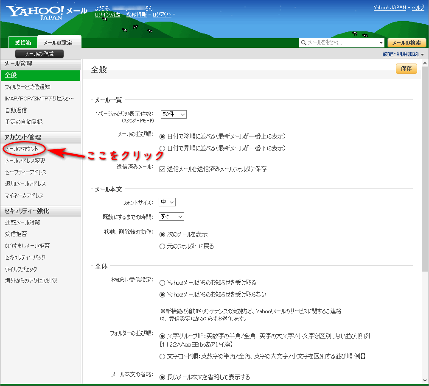Select 元のフォルダーに戻る radio option
Screen dimensions: 429x386
(162, 246)
